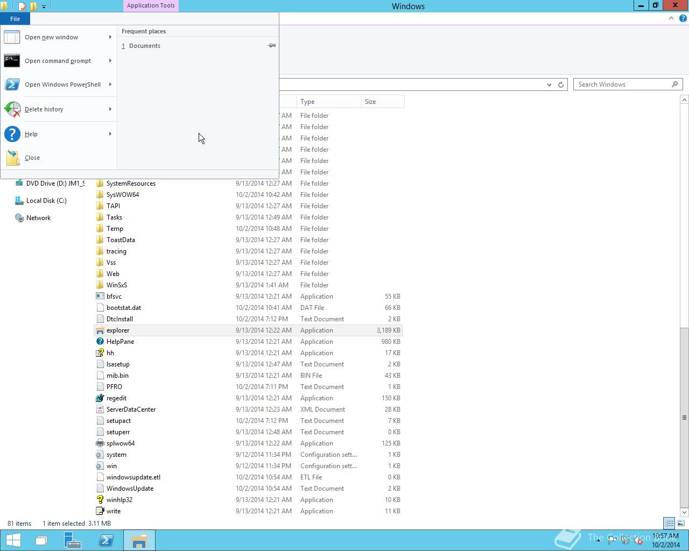The width and height of the screenshot is (689, 551).
Task: Click the explorer application icon in file list
Action: [x=100, y=330]
